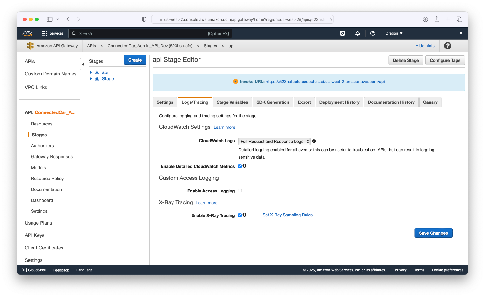The image size is (485, 297).
Task: Go forward in browser history
Action: coord(79,19)
